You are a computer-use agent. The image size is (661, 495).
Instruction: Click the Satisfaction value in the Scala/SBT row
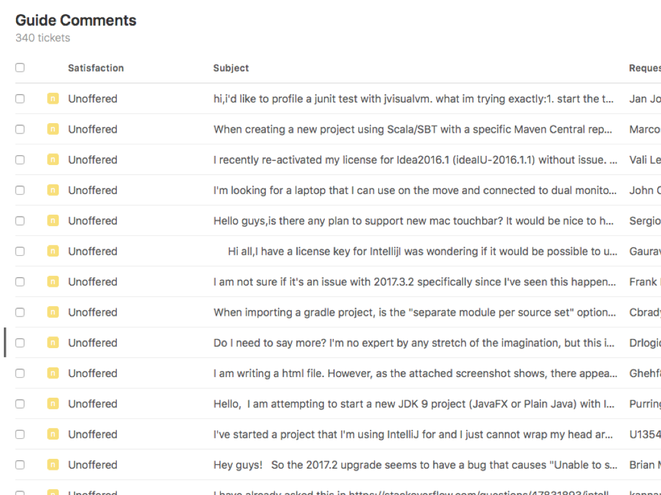point(93,130)
